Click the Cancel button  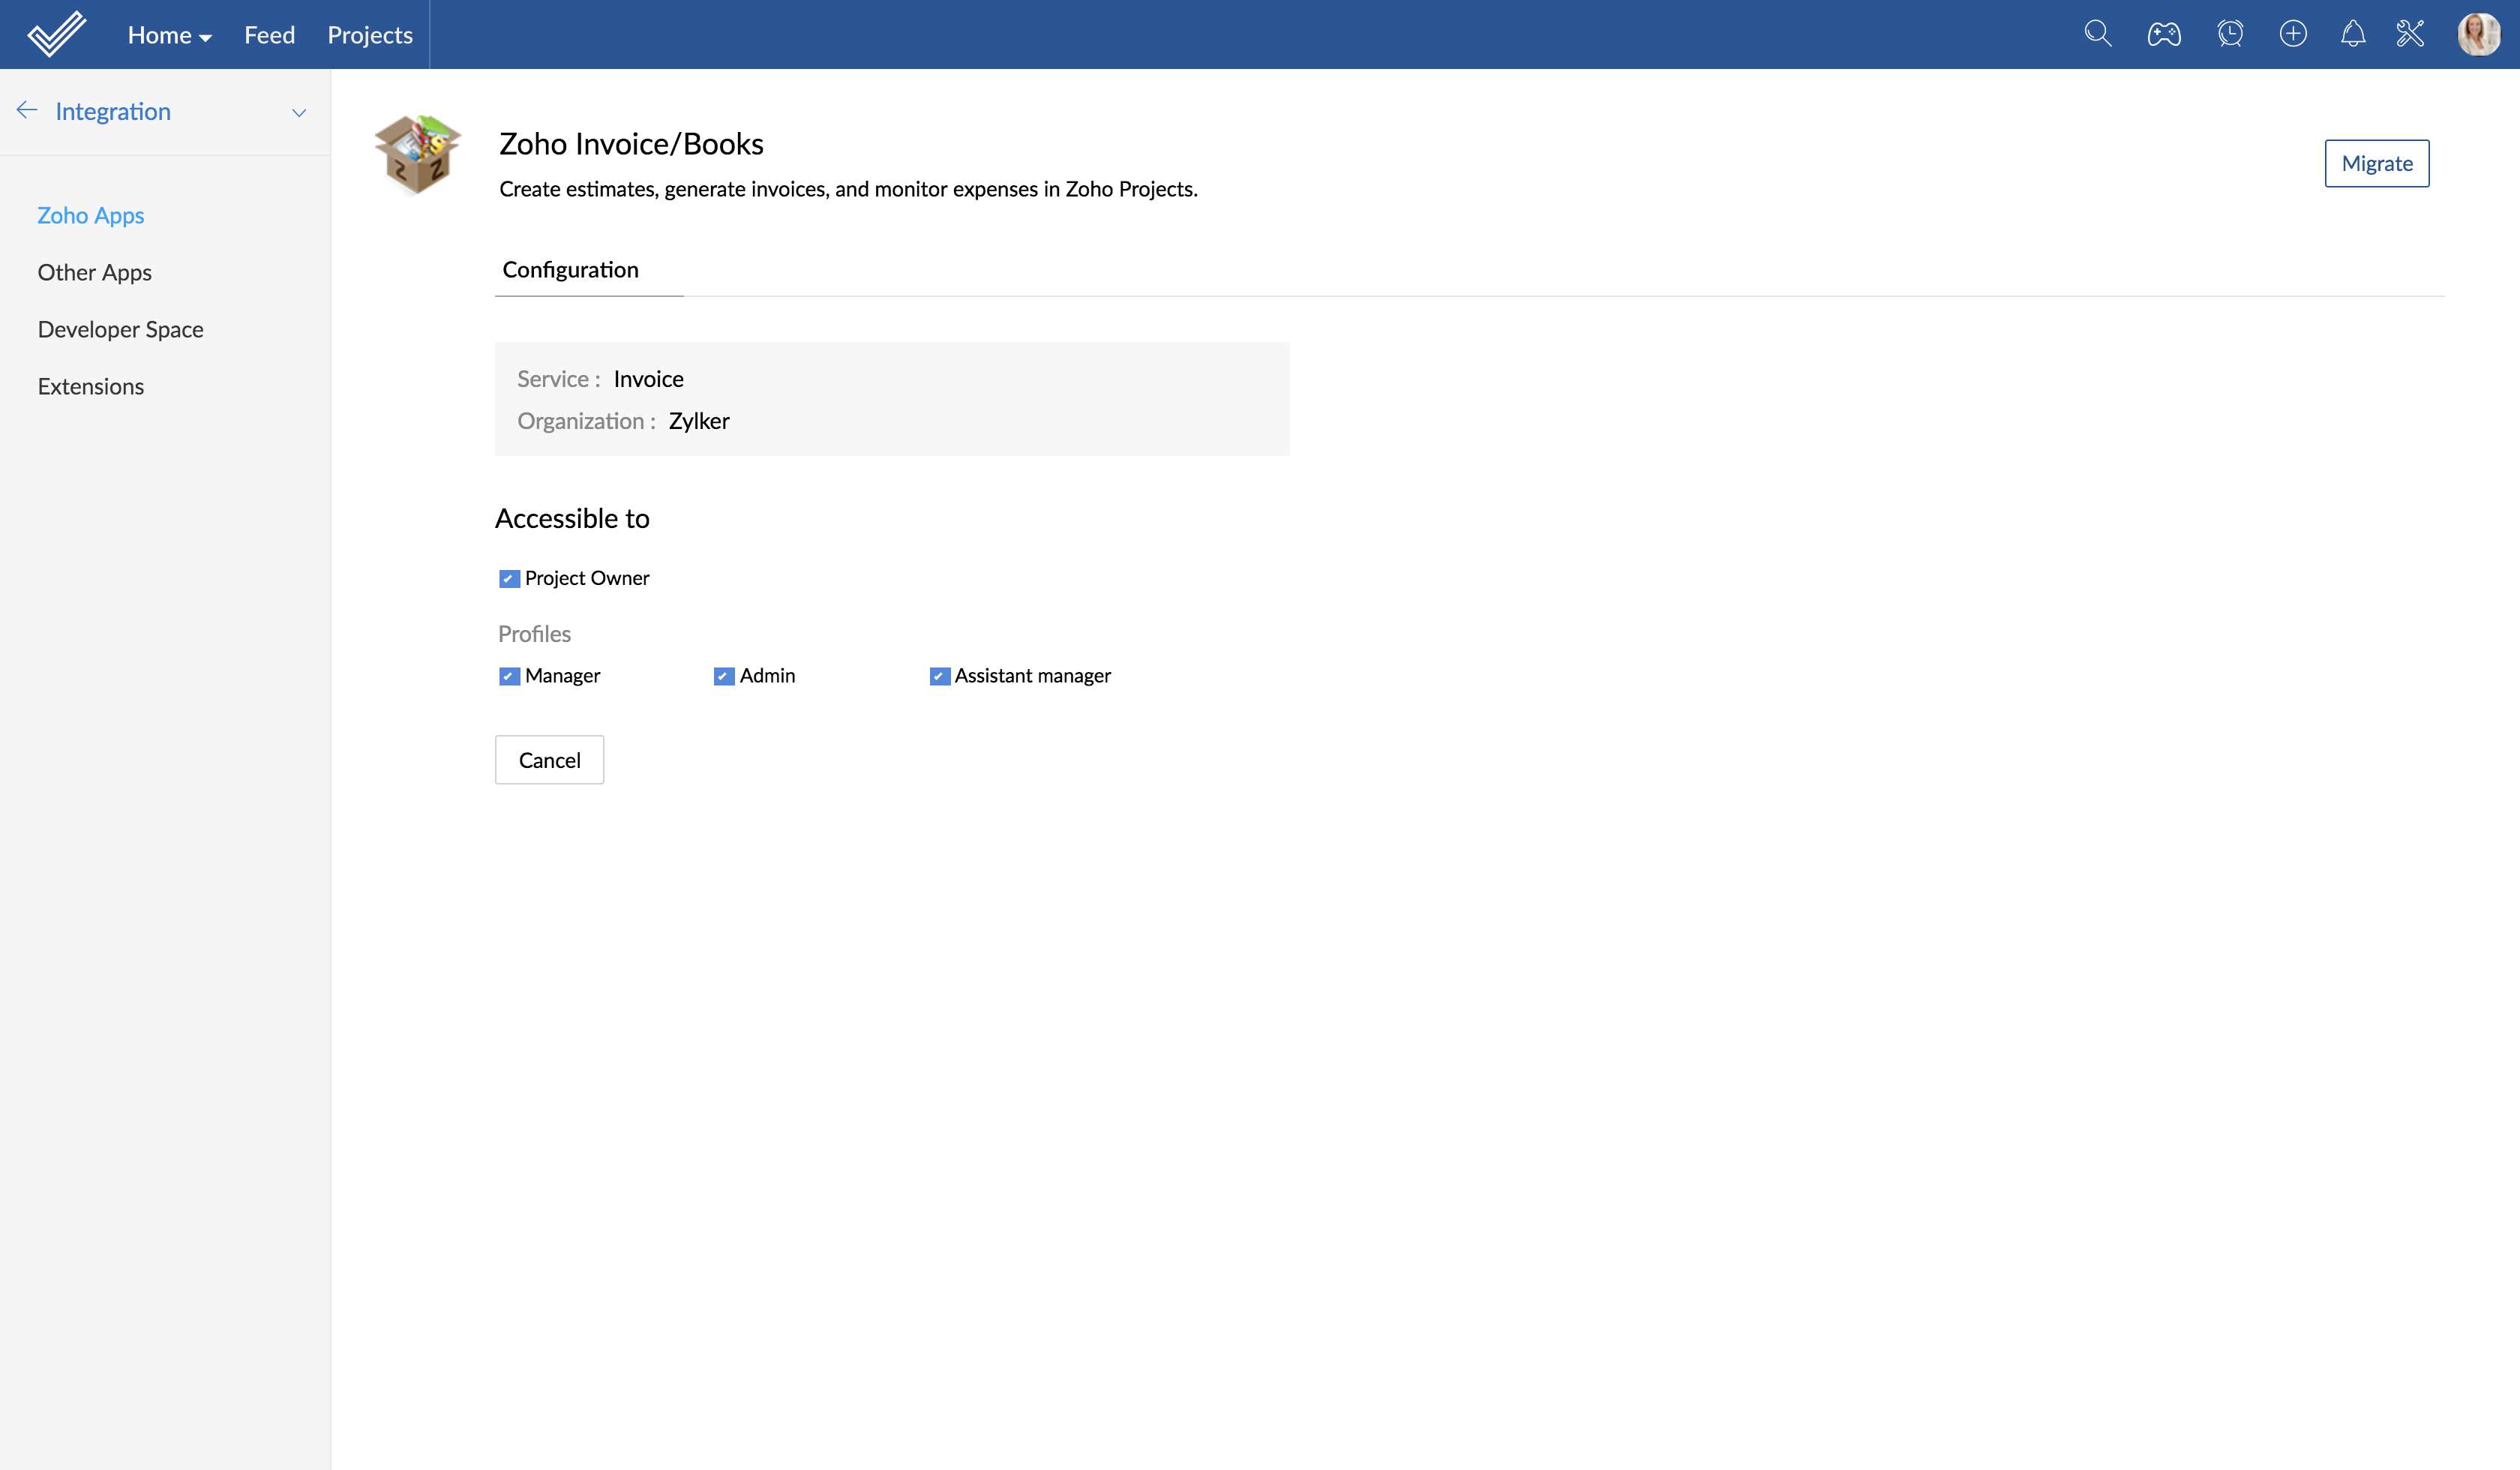550,760
